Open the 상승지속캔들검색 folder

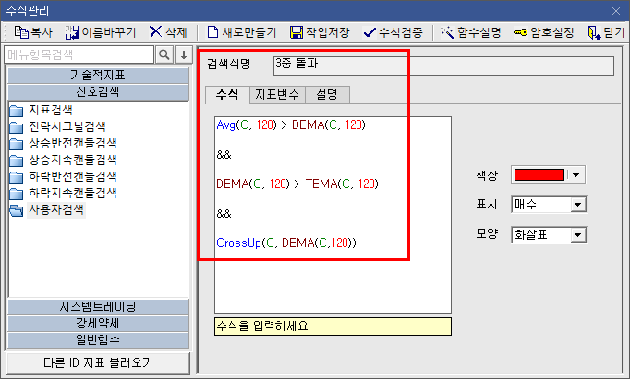click(63, 160)
